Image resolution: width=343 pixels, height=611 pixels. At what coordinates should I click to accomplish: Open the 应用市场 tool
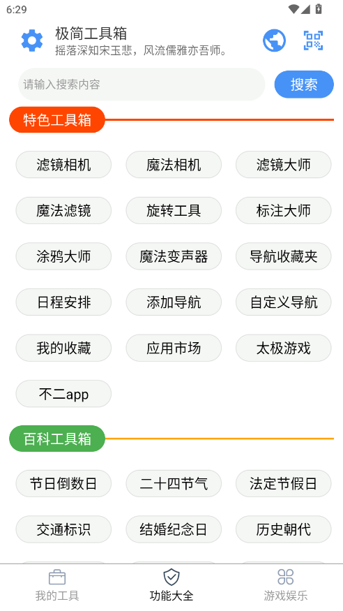point(174,348)
